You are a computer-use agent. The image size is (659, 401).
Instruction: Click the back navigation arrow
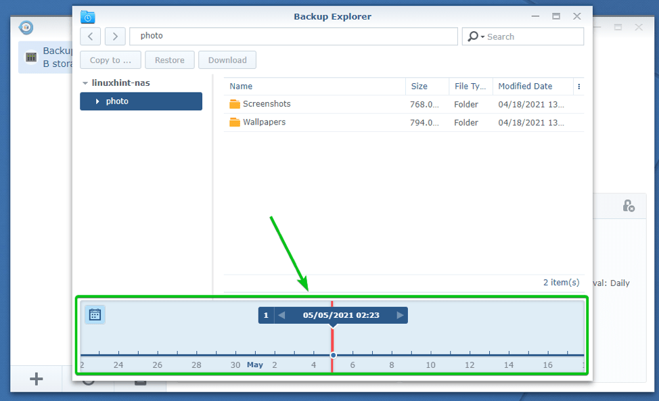pyautogui.click(x=90, y=36)
